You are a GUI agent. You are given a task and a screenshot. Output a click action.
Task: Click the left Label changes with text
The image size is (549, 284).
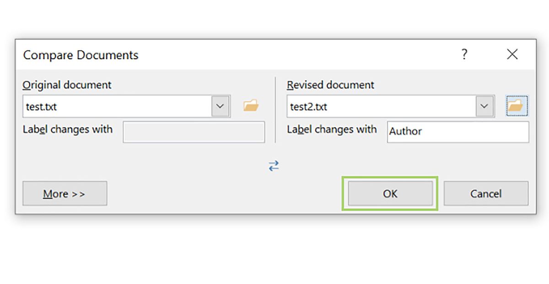coord(67,130)
